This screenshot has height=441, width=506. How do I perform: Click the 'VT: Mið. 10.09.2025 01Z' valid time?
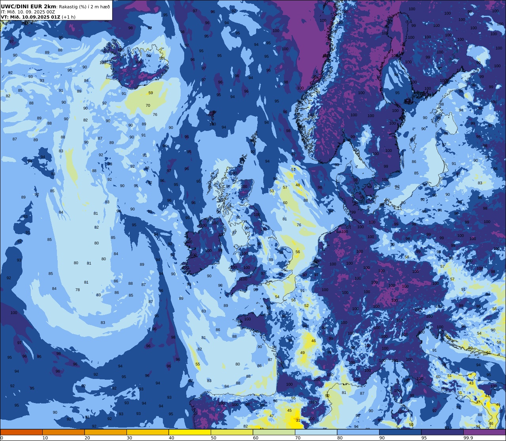tap(31, 17)
